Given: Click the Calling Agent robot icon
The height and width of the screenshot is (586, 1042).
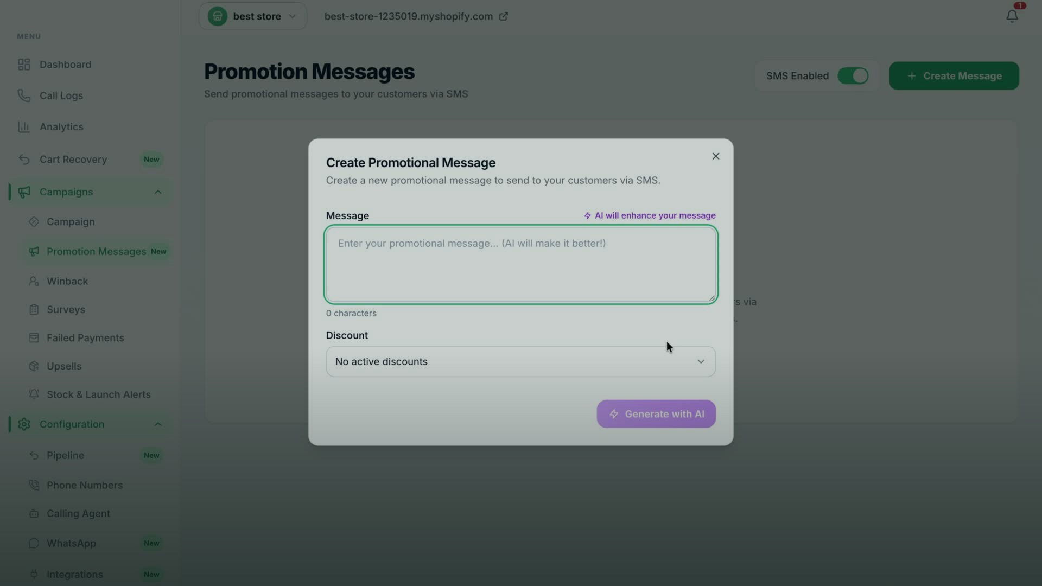Looking at the screenshot, I should 34,513.
